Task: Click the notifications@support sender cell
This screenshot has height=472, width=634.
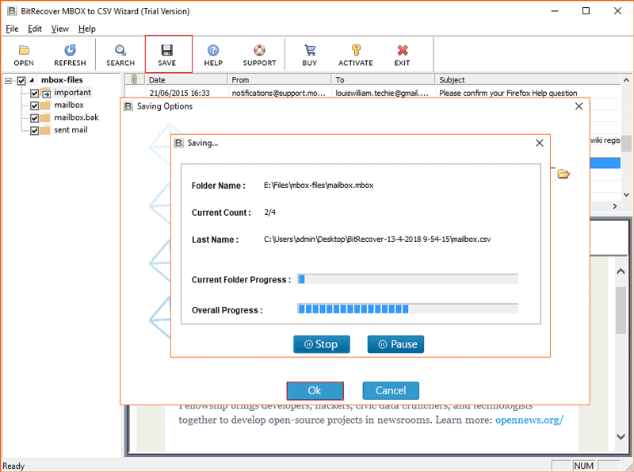Action: [x=279, y=93]
